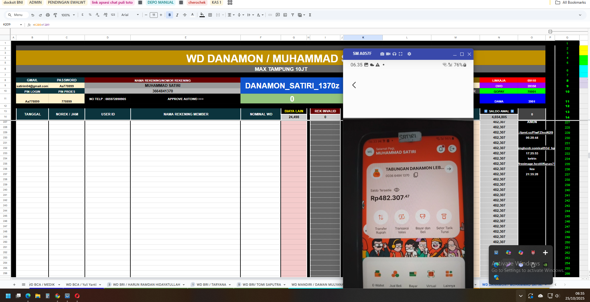Open the PENDINGAN EWALWT bookmark
The image size is (590, 302).
(67, 2)
